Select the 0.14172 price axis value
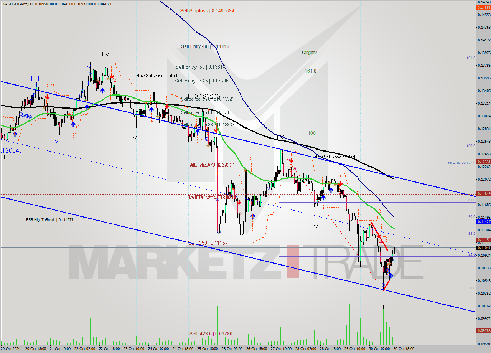 484,40
